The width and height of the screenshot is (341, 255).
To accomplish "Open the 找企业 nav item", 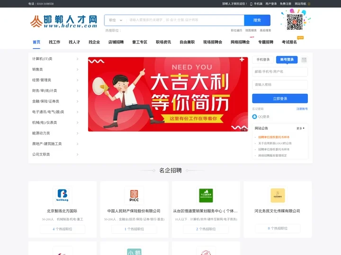I will pyautogui.click(x=94, y=42).
